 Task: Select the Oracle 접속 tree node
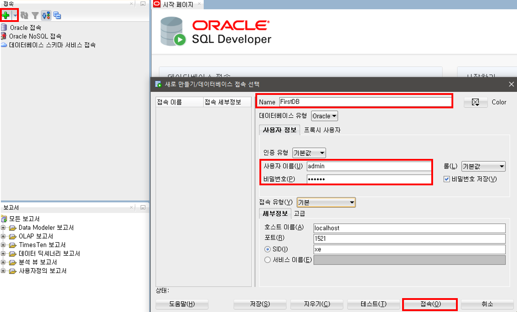tap(26, 28)
